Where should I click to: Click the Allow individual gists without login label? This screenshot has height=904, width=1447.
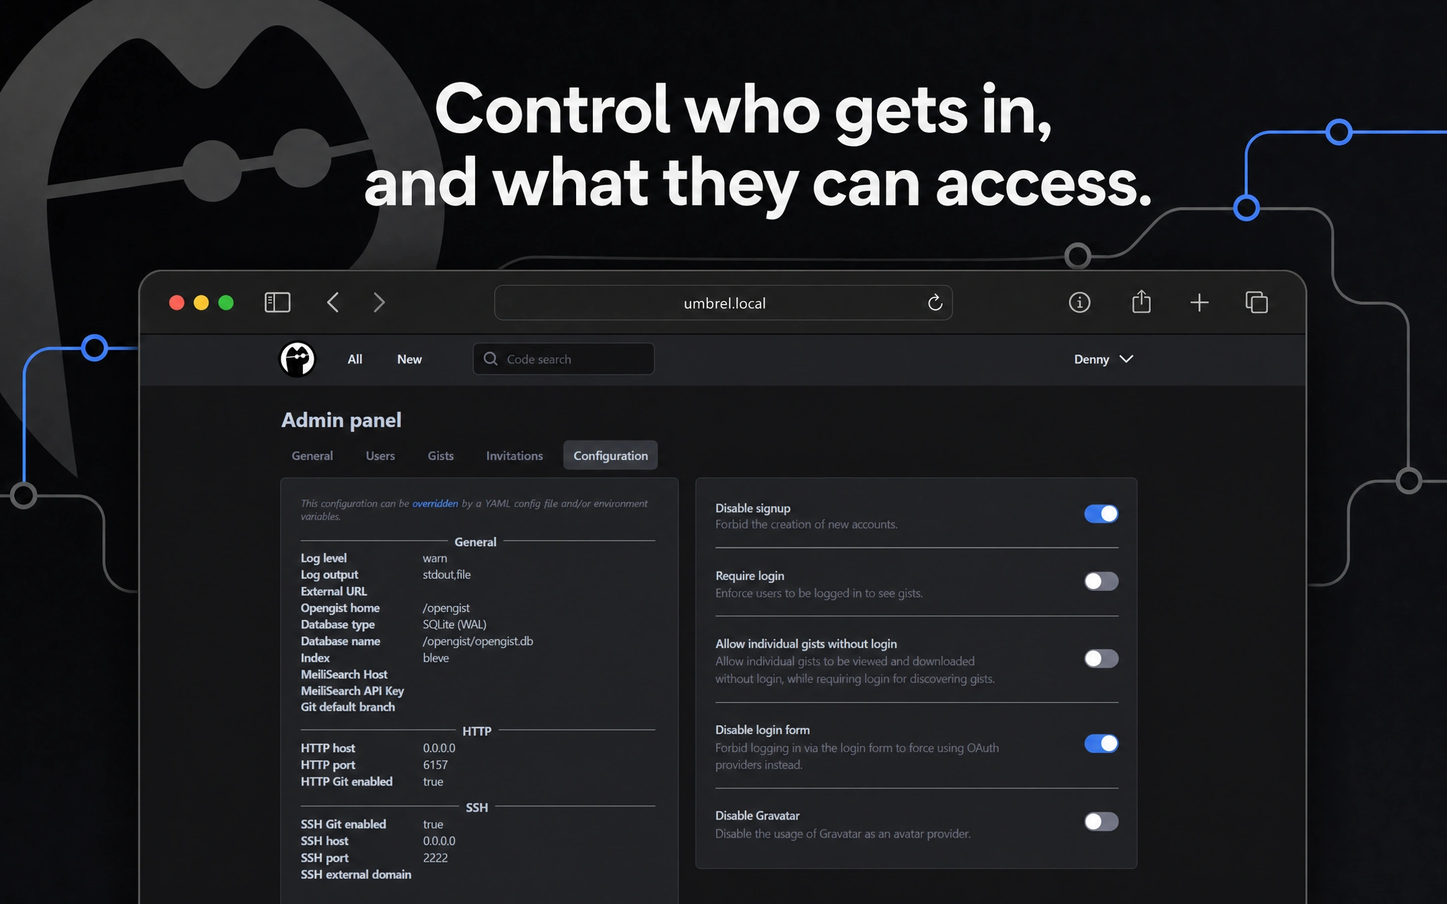pos(806,644)
